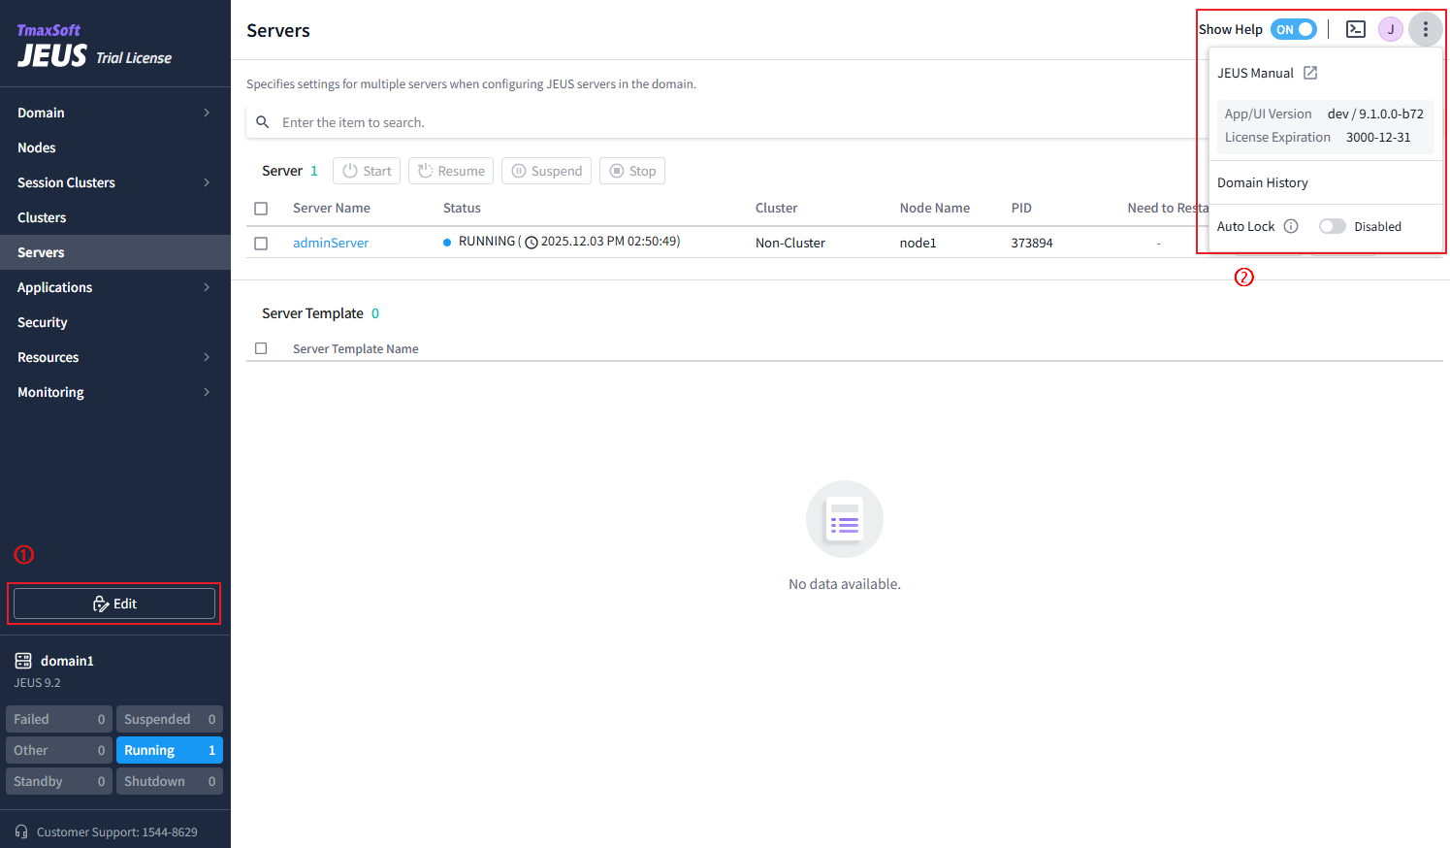Open the web terminal console icon
The image size is (1450, 848).
(1355, 28)
